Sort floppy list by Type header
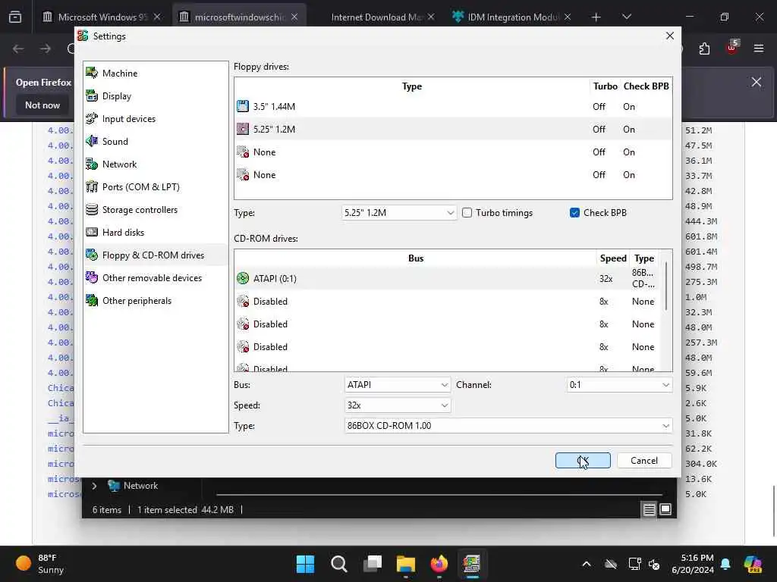The height and width of the screenshot is (582, 777). point(412,86)
